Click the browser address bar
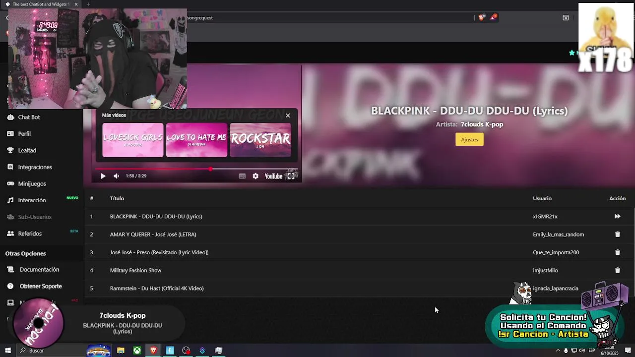This screenshot has height=357, width=635. (330, 18)
